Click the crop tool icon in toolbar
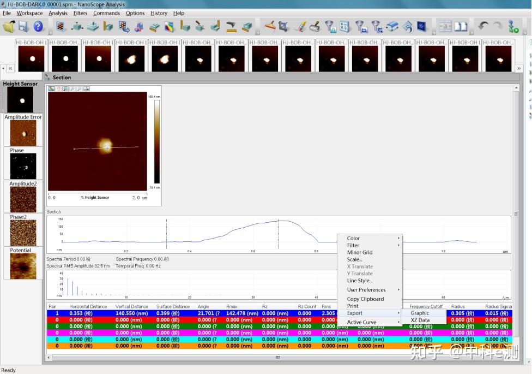Screen dimensions: 532x374 pyautogui.click(x=283, y=26)
